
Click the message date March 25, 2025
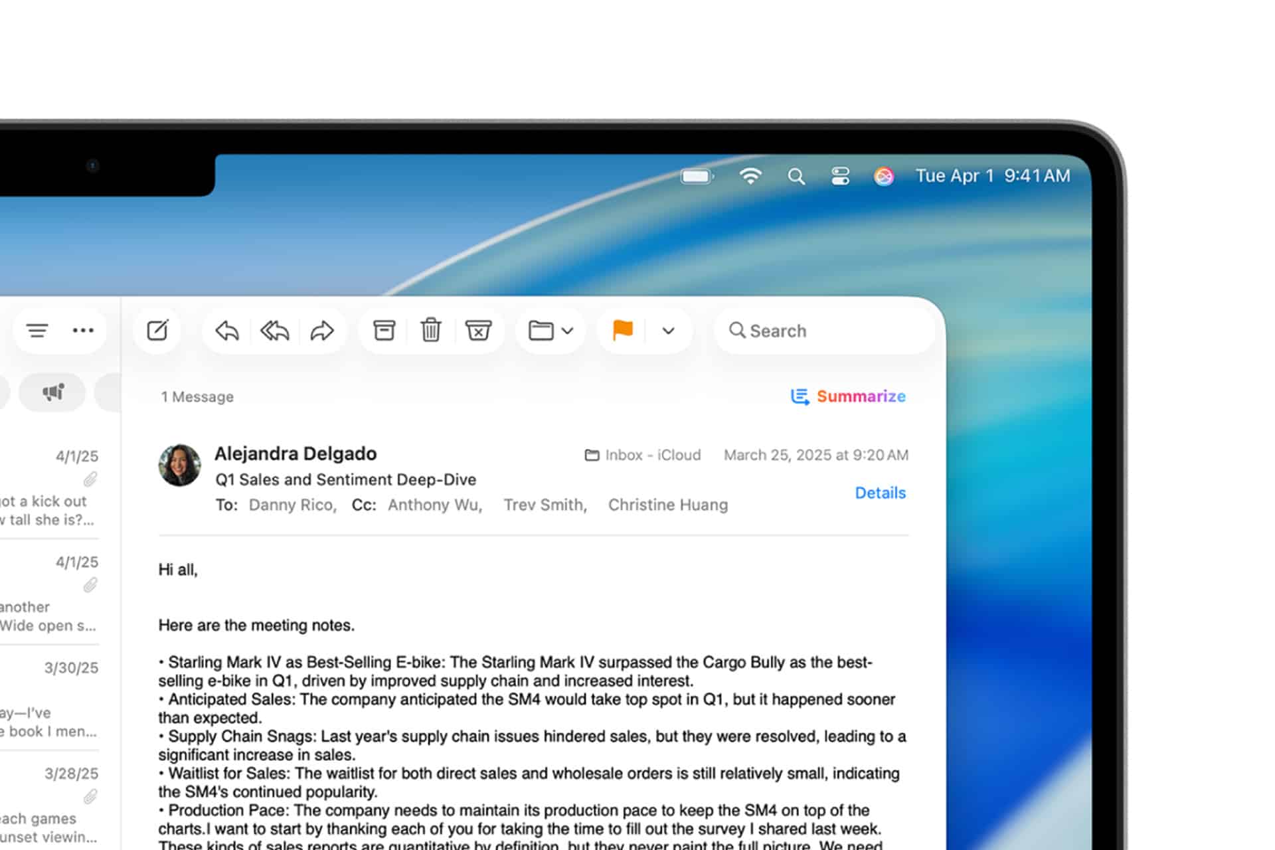pos(816,455)
